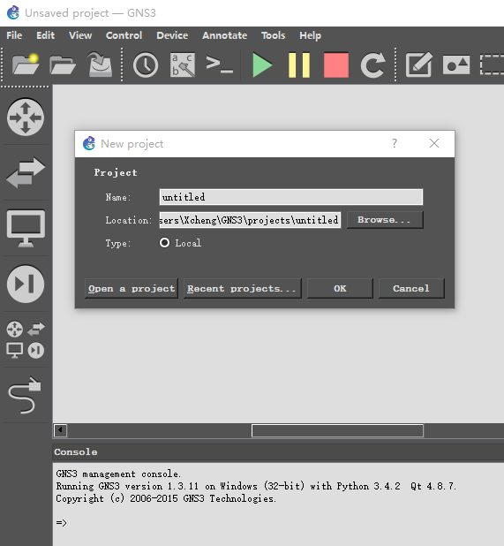Suspend all devices with yellow pause icon
This screenshot has height=546, width=504.
click(299, 64)
